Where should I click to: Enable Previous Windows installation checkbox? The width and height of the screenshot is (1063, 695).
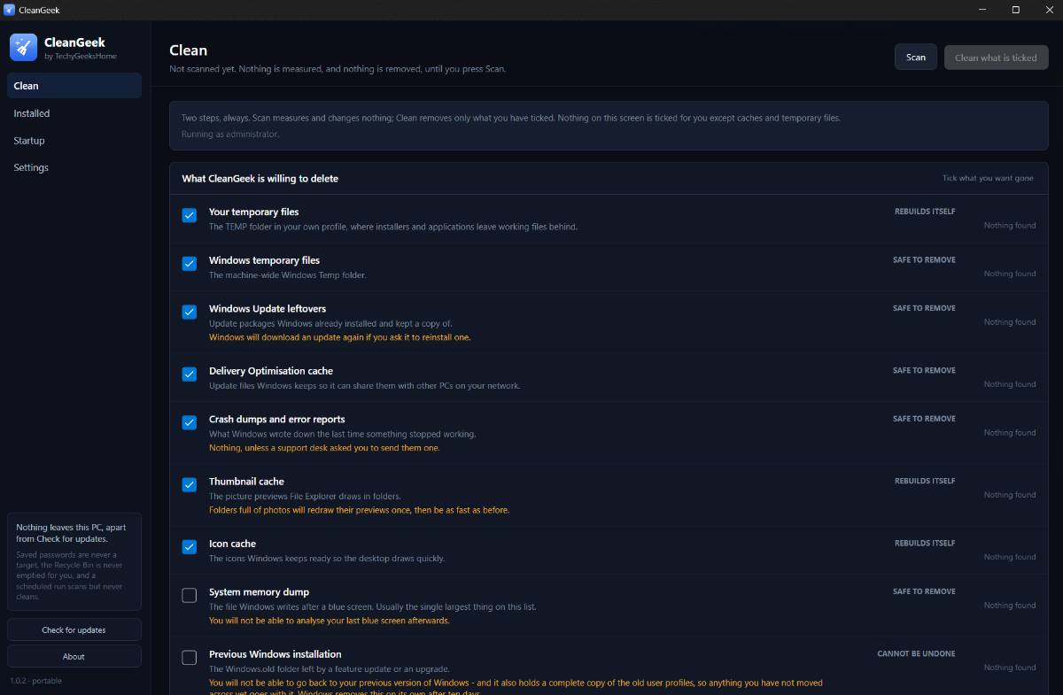coord(189,657)
